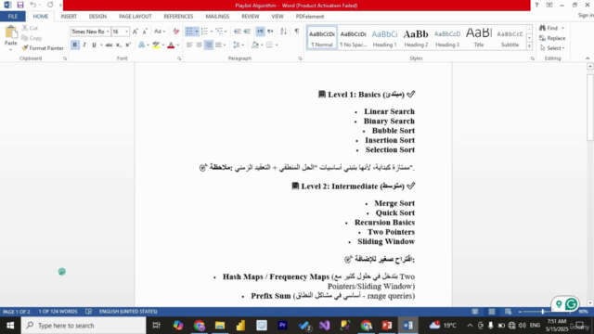Shrink font size with the A-down icon

[145, 32]
